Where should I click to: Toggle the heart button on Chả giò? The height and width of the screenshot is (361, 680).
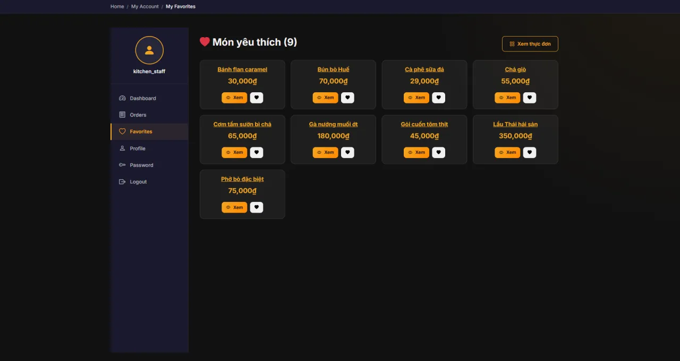(530, 98)
